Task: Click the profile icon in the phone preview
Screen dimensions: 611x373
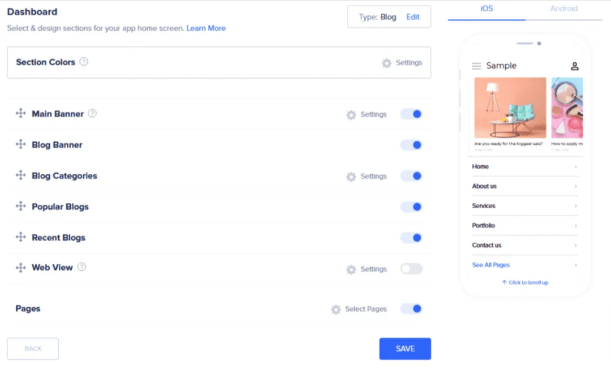Action: click(x=574, y=65)
